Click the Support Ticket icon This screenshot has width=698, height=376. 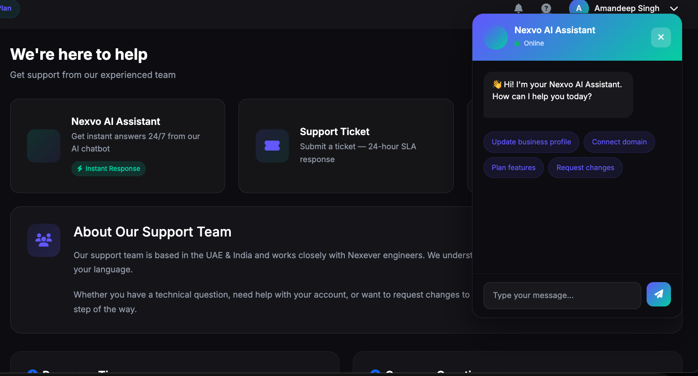272,146
